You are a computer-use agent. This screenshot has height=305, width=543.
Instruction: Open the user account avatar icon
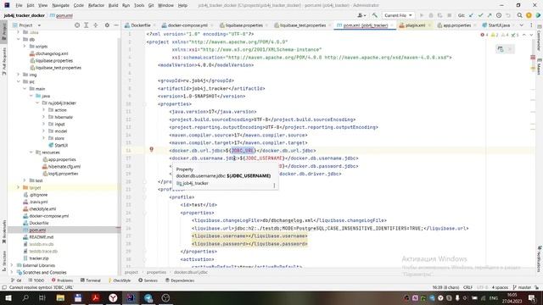[x=361, y=15]
